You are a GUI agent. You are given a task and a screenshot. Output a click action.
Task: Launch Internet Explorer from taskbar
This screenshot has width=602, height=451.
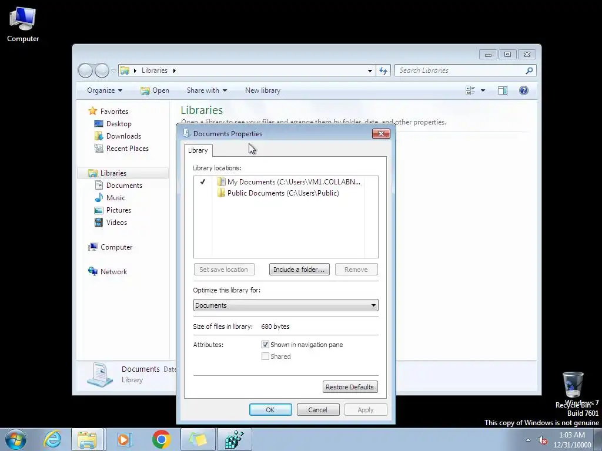[x=52, y=439]
